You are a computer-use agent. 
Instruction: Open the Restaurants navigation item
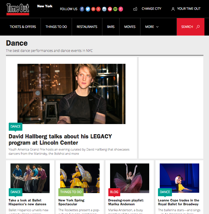point(87,27)
